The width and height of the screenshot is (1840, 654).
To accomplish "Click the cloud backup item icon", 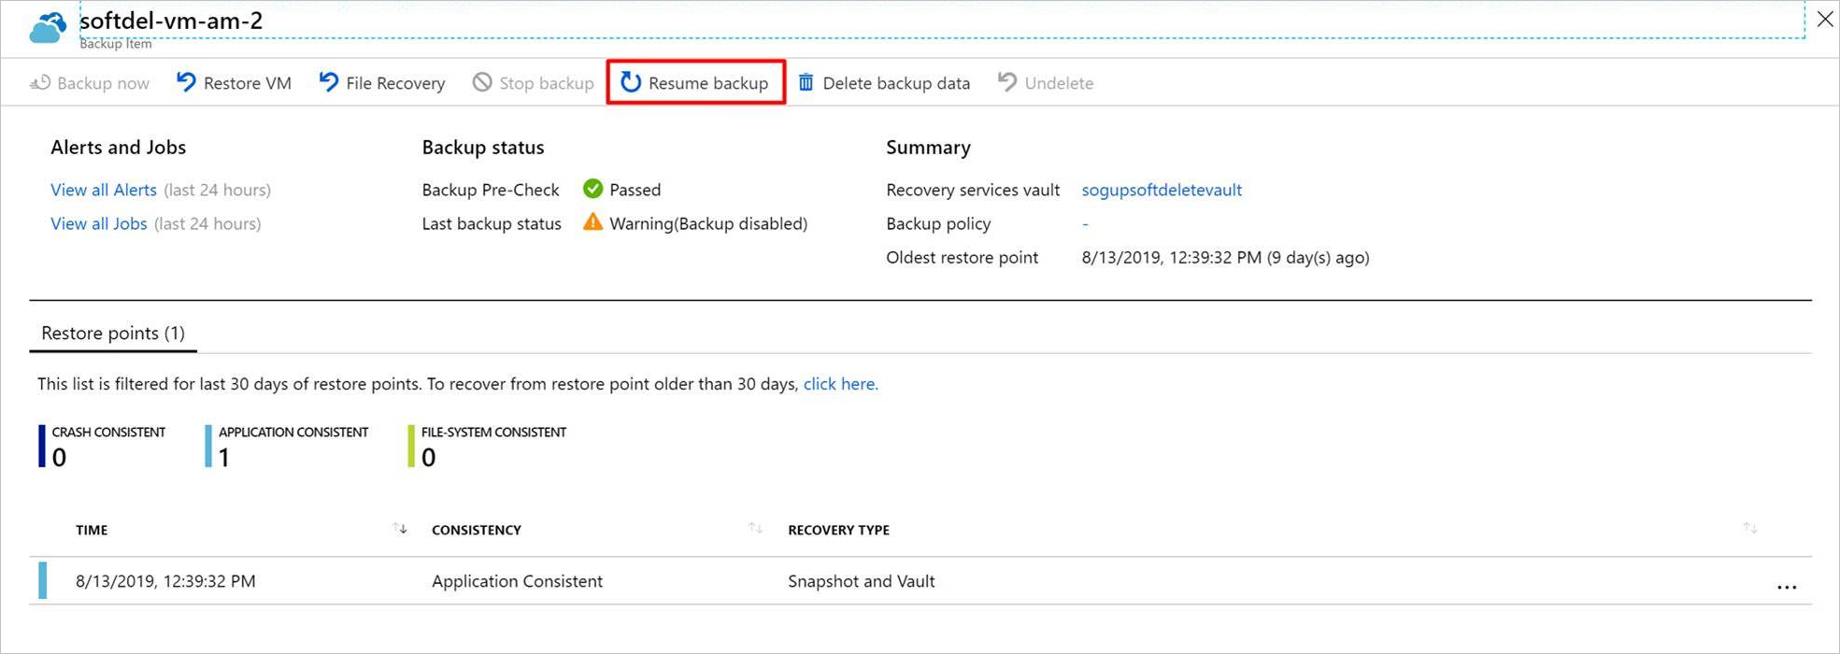I will point(48,28).
